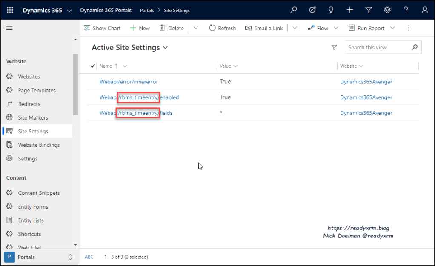Open the task flow checkmark icon
The image size is (435, 266).
(312, 10)
